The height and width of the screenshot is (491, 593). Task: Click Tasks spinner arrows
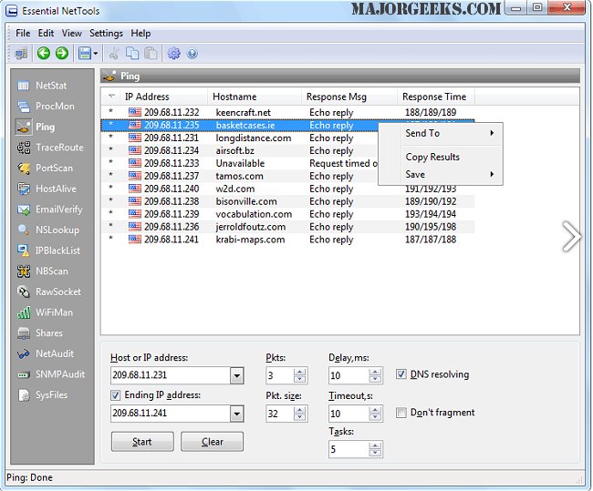point(375,449)
